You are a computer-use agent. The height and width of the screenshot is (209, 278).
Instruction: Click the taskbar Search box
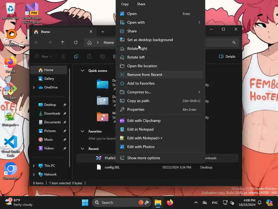click(121, 202)
